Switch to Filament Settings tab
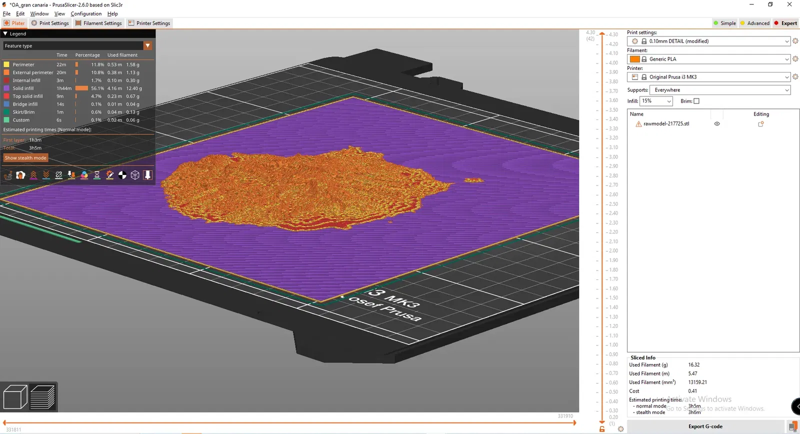800x434 pixels. coord(98,23)
